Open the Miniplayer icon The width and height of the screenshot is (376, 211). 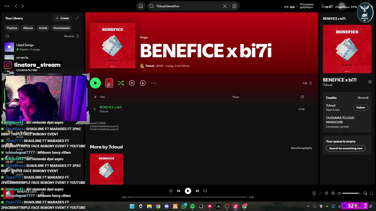pos(365,193)
